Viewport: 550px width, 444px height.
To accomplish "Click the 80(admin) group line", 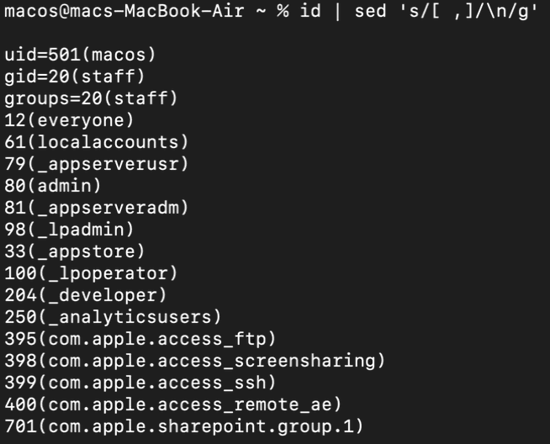I will point(53,186).
